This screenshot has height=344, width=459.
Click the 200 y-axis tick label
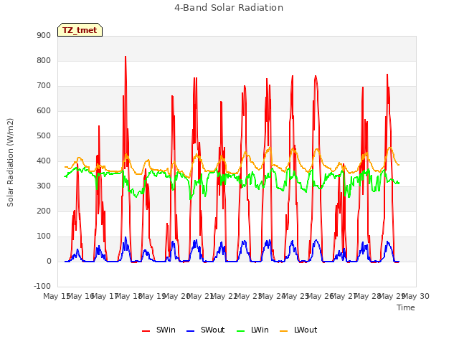click(44, 211)
